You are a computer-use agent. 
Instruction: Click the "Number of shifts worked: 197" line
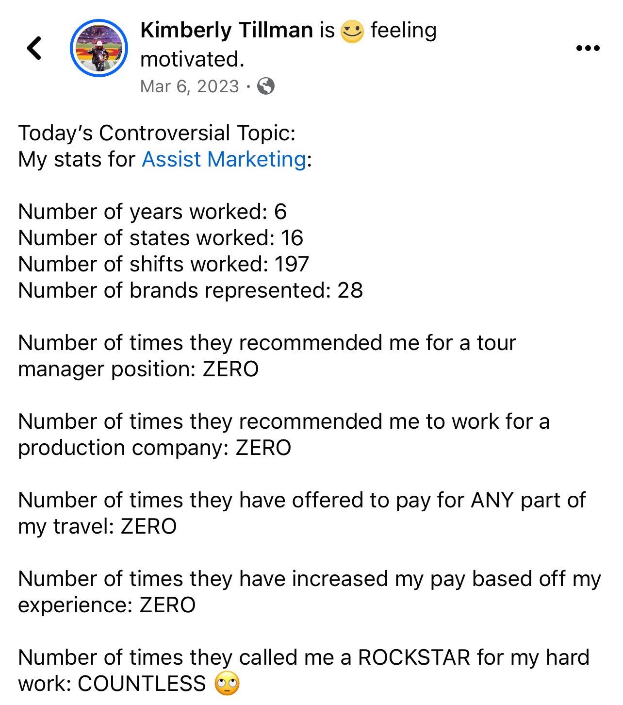pos(164,264)
